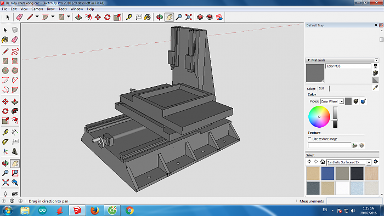
Task: Open the Window menu
Action: [77, 9]
